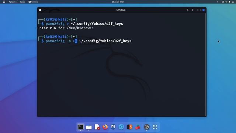The height and width of the screenshot is (133, 236).
Task: Click 'pamu2fcfg -n' in the second command
Action: point(58,41)
